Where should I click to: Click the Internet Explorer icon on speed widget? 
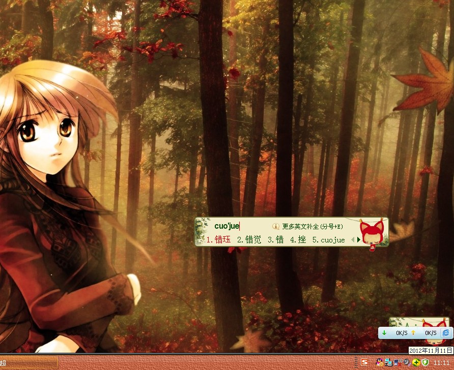(x=446, y=333)
